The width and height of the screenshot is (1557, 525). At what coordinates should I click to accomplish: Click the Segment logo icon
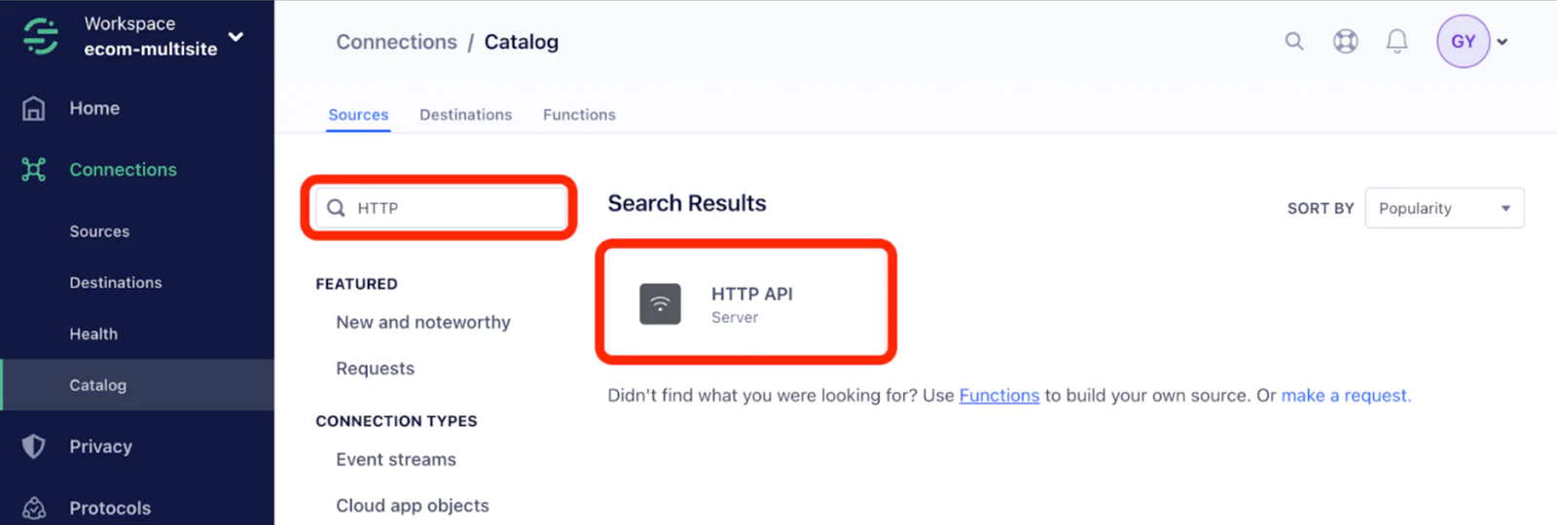point(41,36)
